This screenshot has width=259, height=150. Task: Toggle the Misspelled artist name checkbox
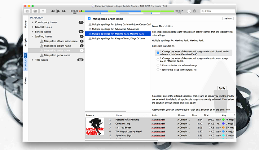89,19
